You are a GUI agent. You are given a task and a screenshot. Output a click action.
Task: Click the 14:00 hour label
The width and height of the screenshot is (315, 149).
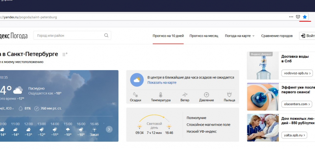[x=55, y=124]
